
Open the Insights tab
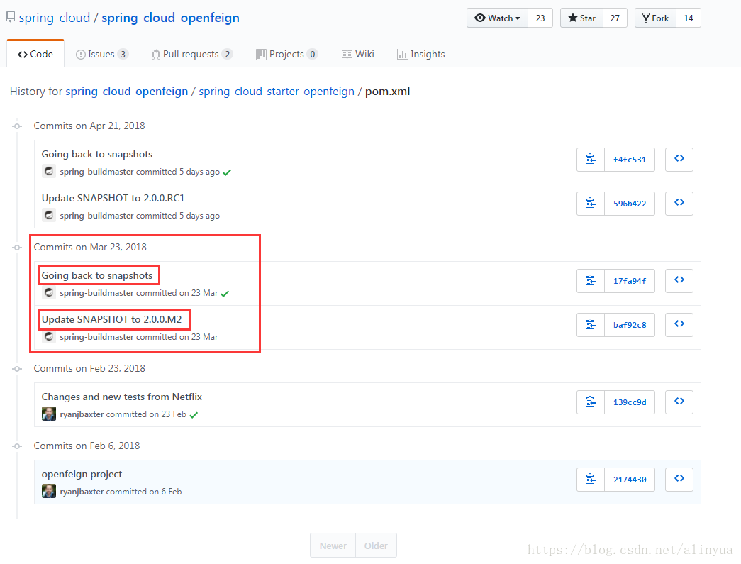(421, 54)
